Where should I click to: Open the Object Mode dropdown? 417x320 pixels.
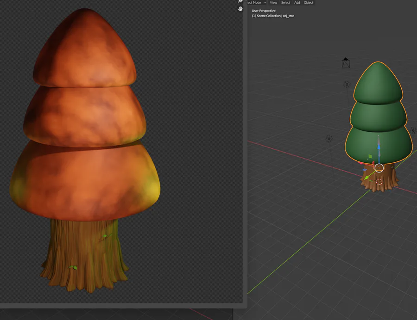(256, 2)
